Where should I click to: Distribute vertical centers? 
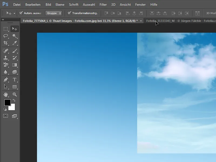[x=158, y=13]
